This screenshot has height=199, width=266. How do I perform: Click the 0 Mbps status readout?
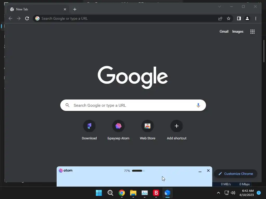point(244,184)
